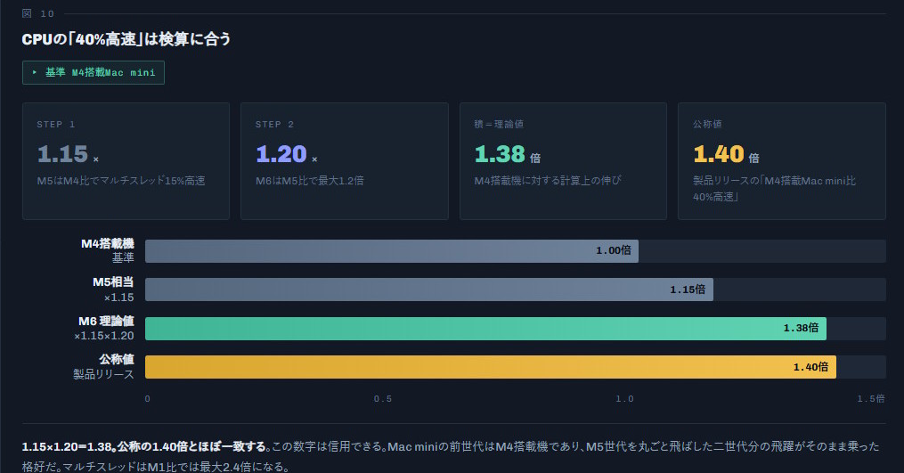Click the STEP 2 card label
Image resolution: width=904 pixels, height=473 pixels.
[275, 125]
